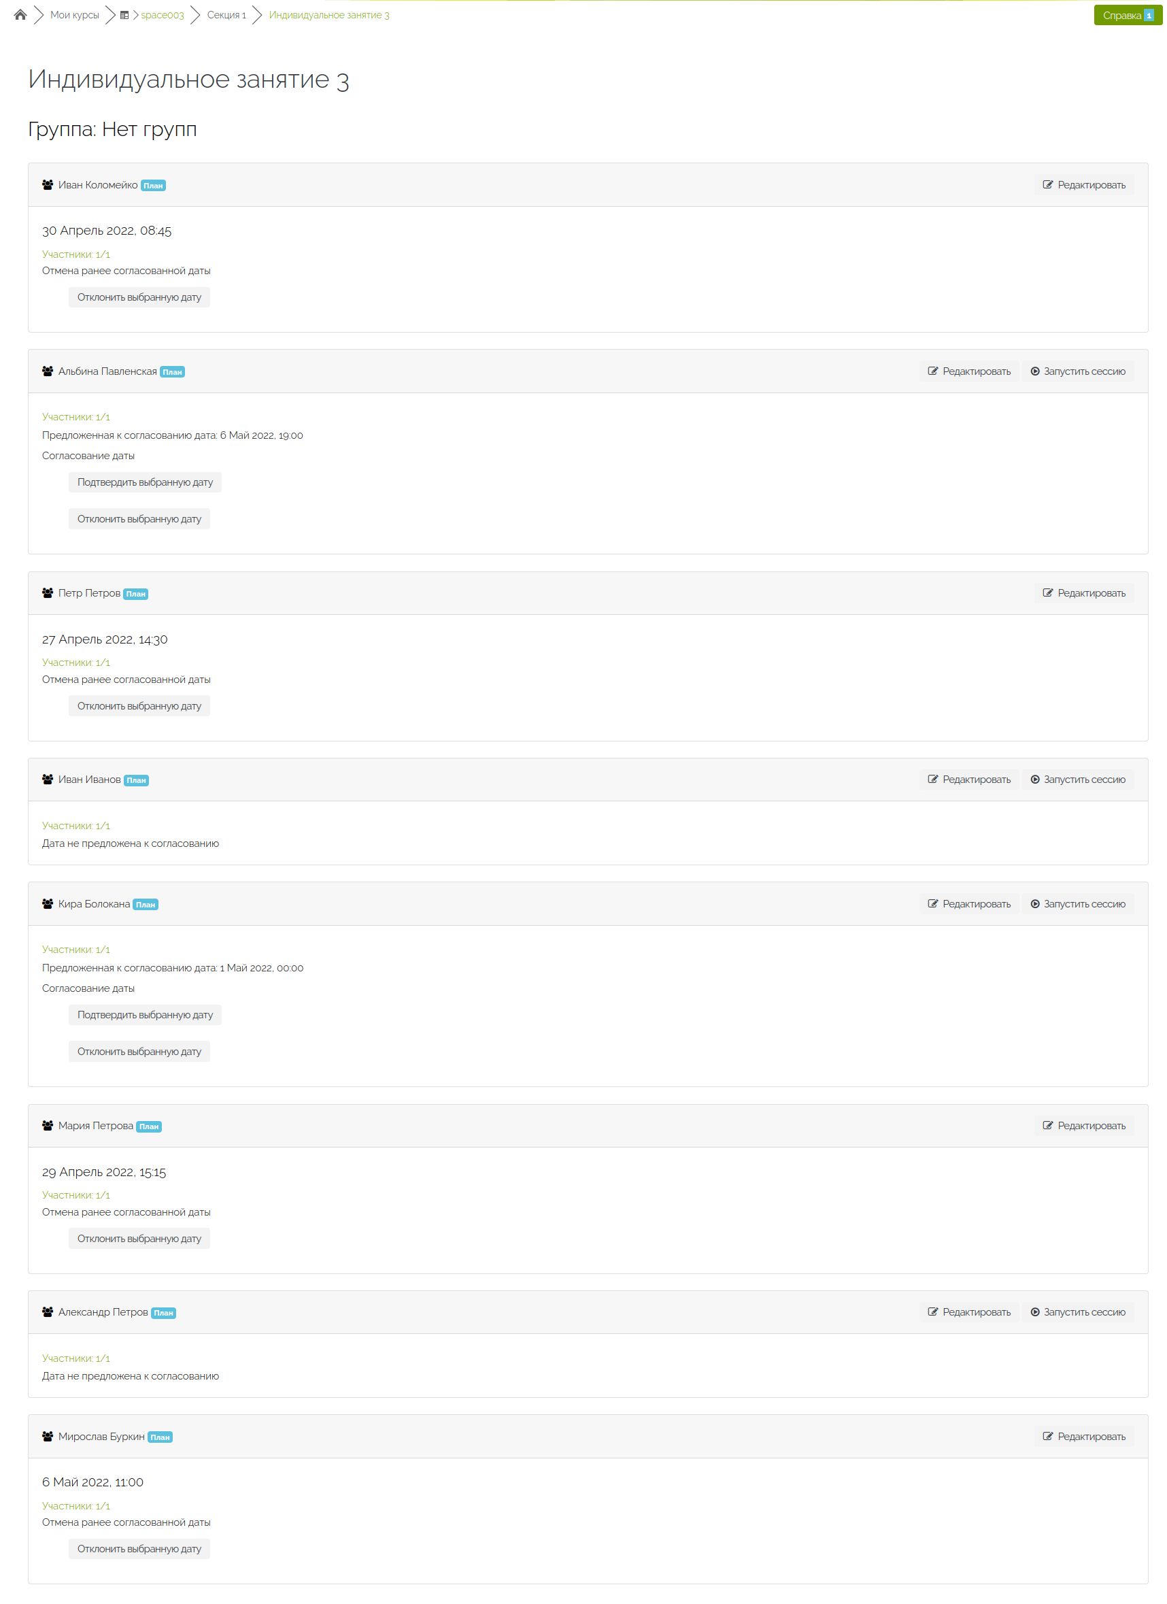Click the group icon beside Мирослав Буркин
The image size is (1167, 1604).
click(48, 1437)
